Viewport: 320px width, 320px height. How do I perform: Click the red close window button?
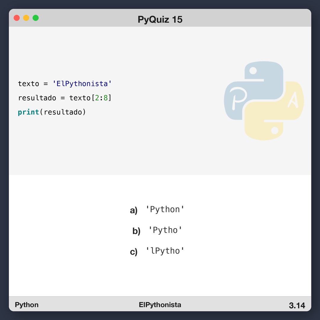17,18
